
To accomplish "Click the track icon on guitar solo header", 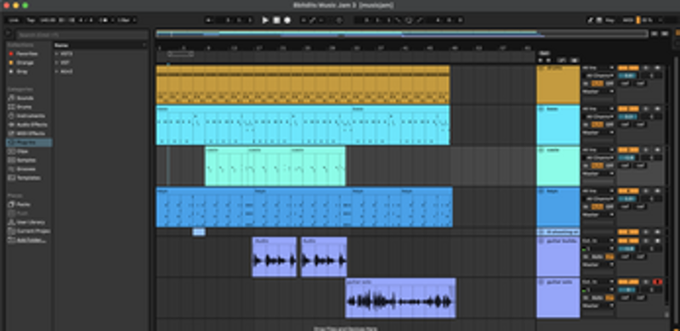I will coord(541,282).
